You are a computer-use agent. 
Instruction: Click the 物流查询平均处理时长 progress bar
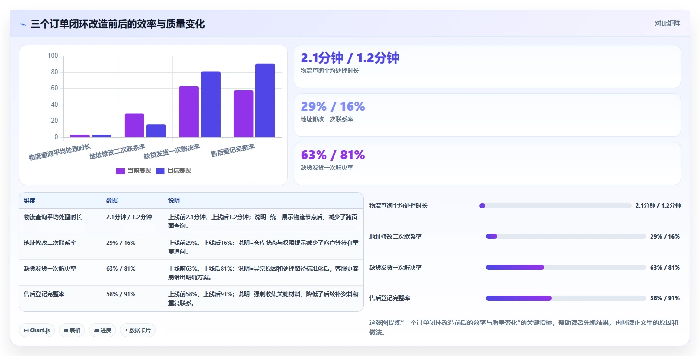555,206
